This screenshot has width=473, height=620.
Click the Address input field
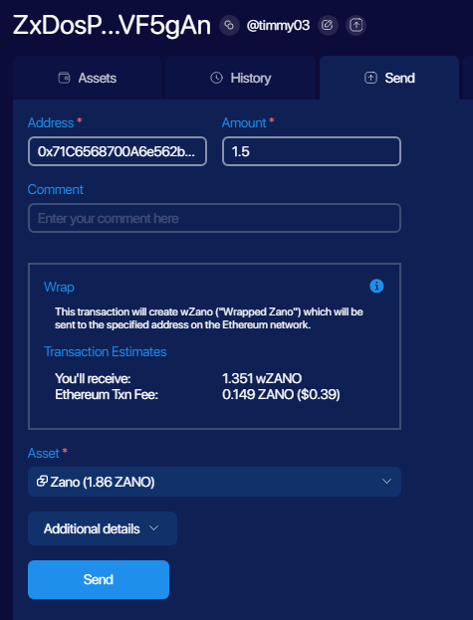click(x=118, y=151)
